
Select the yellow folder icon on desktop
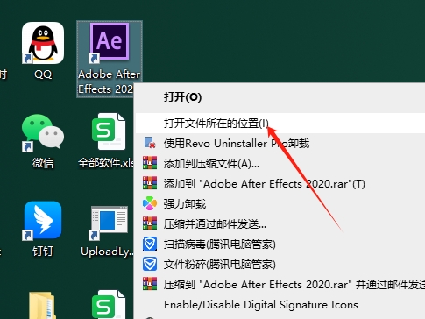pyautogui.click(x=42, y=305)
